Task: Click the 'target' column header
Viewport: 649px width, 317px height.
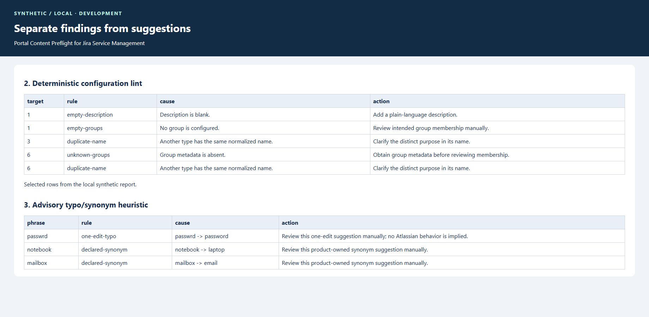Action: [44, 101]
